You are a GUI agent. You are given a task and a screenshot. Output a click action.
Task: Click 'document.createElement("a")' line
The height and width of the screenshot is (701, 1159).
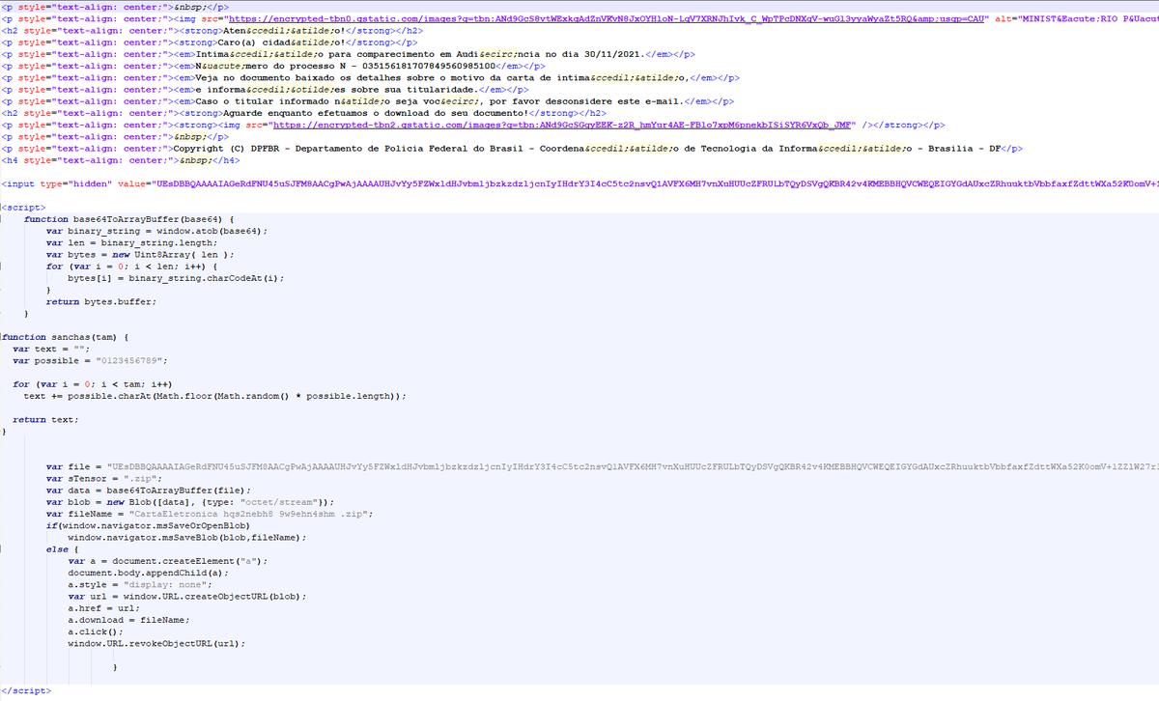(x=168, y=561)
